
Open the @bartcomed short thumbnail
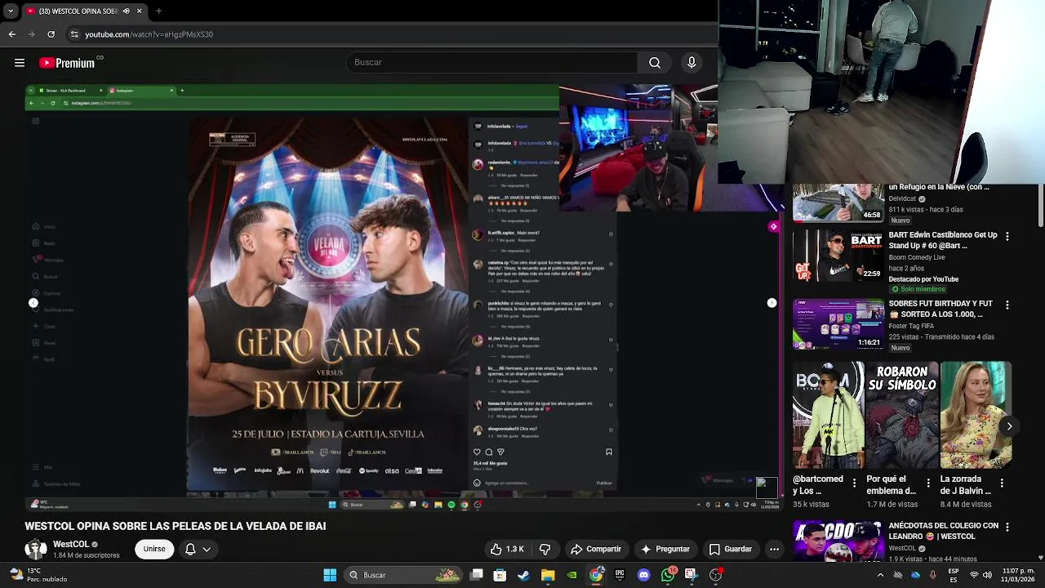point(828,415)
